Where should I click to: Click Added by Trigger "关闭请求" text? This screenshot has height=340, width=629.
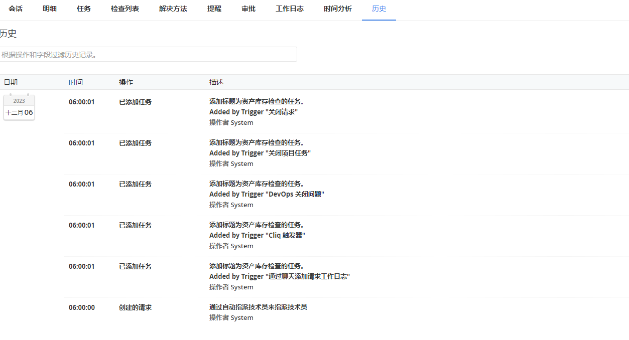pos(254,112)
